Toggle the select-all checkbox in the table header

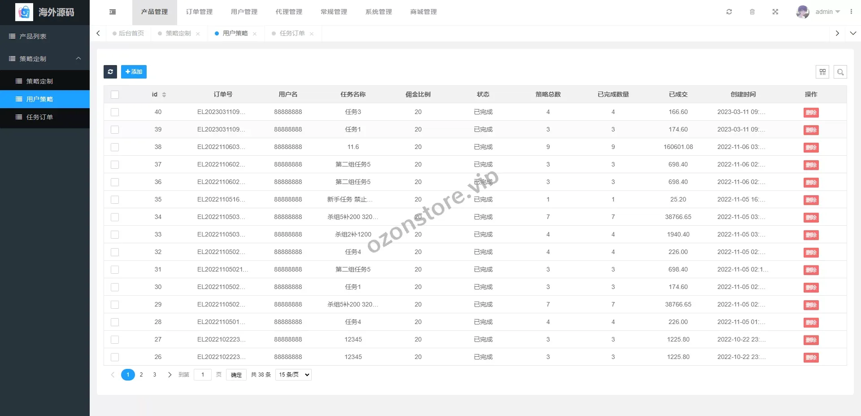click(x=115, y=95)
